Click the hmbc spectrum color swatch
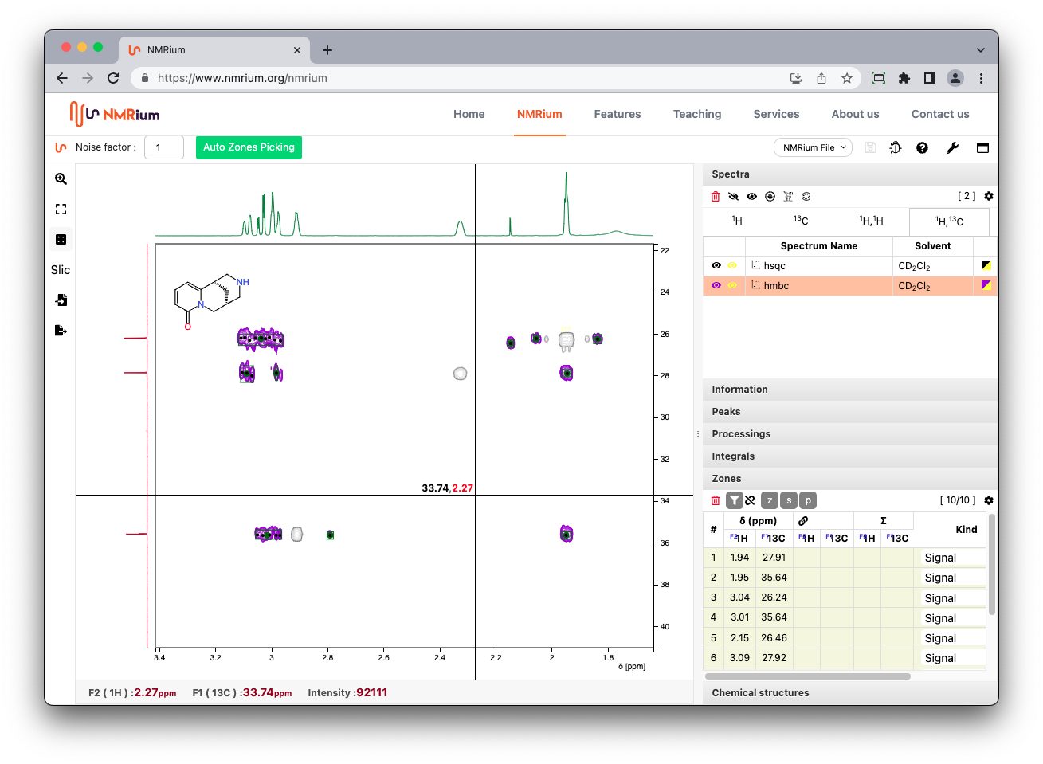 pos(986,285)
